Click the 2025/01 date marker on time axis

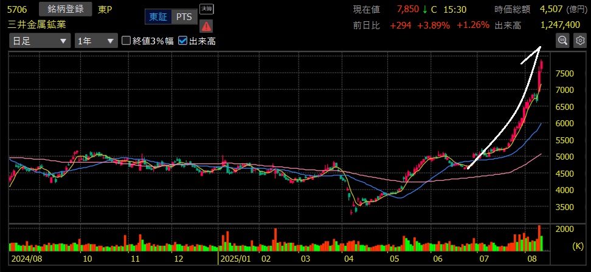pos(235,259)
